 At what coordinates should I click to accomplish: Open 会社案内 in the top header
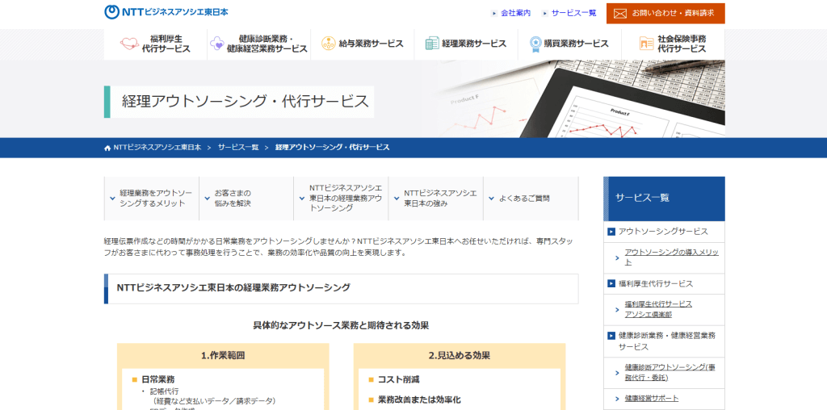tap(514, 13)
